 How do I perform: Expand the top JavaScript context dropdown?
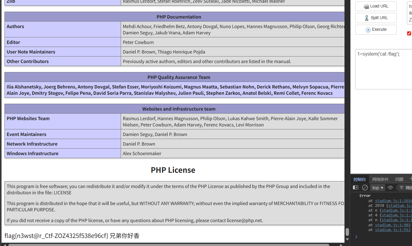[x=378, y=188]
